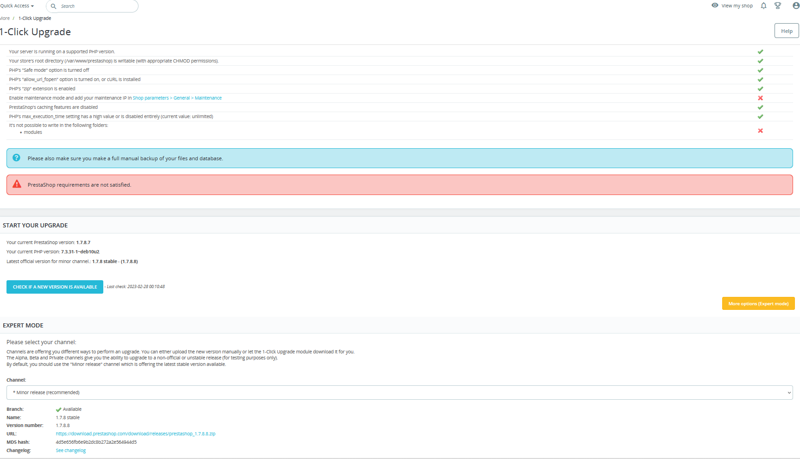Open More options (Expert mode)

pos(758,303)
